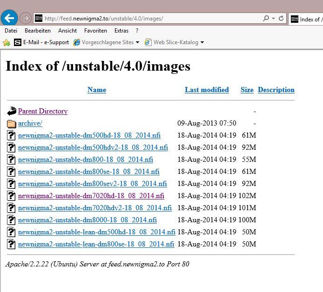Sort the listing by Size column
This screenshot has height=292, width=323.
click(247, 90)
